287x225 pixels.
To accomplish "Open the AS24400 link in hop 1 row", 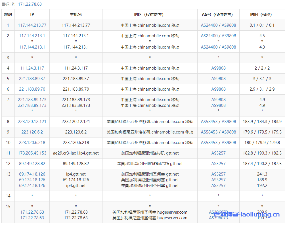I will pos(209,25).
